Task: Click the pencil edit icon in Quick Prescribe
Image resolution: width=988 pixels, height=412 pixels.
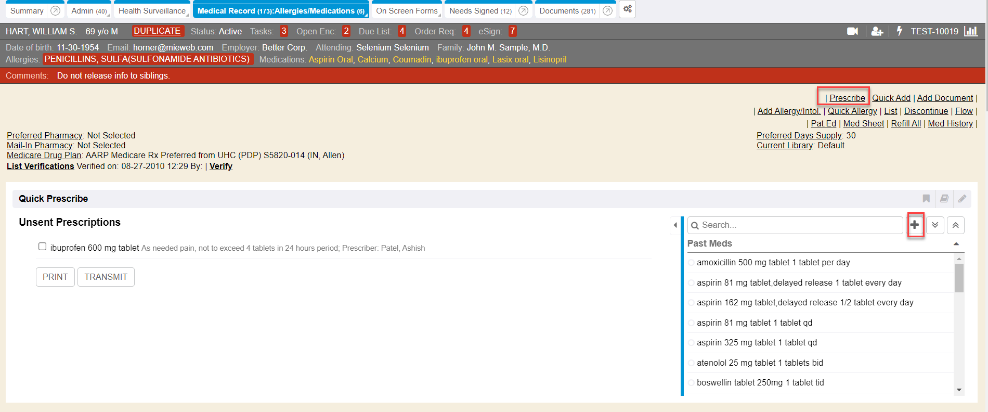Action: (962, 199)
